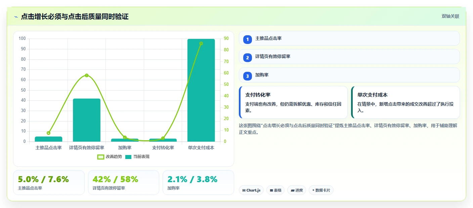Click the 5.0% / 7.6% stat card
The image size is (473, 208).
click(x=49, y=183)
